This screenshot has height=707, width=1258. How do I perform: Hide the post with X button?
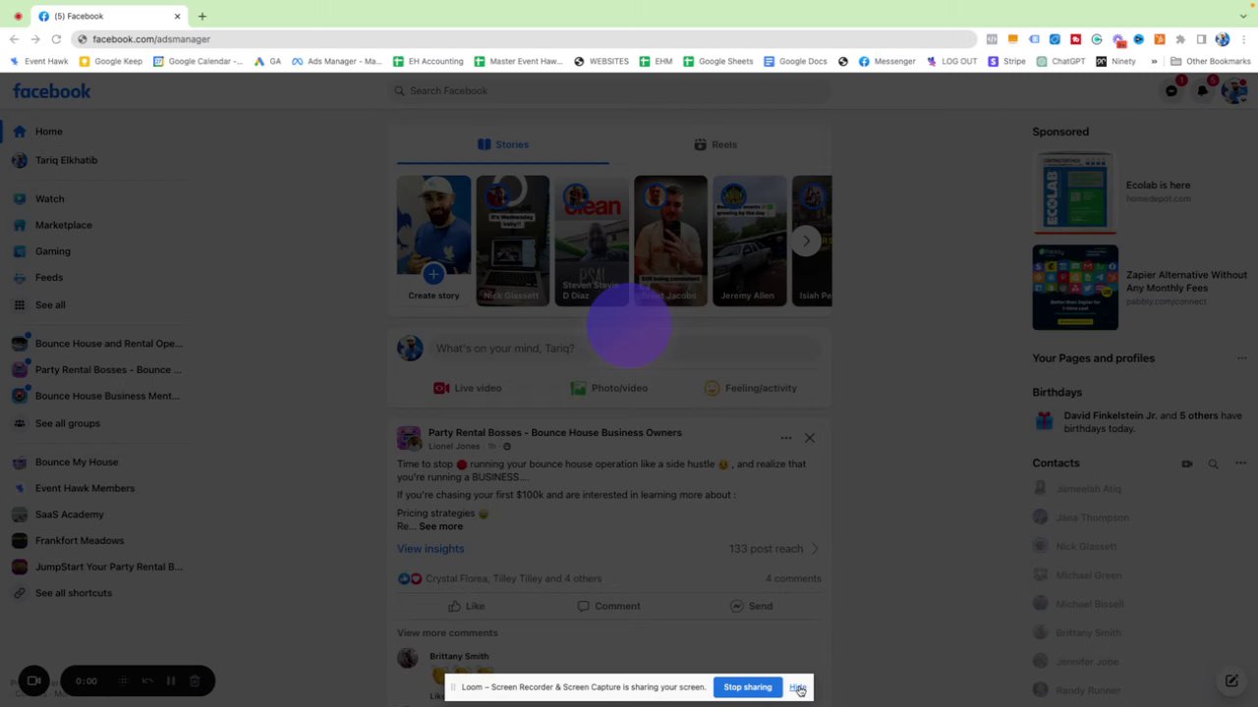(810, 438)
